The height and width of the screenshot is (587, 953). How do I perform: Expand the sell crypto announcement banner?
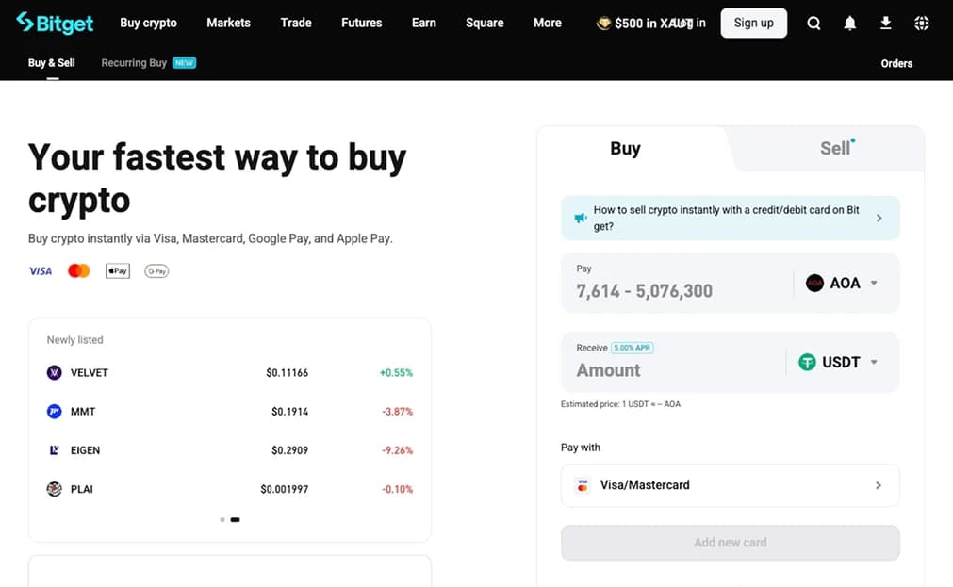(x=730, y=219)
